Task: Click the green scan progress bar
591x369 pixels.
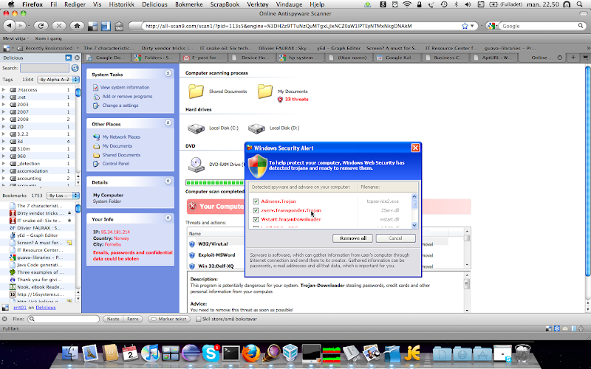Action: pos(215,183)
